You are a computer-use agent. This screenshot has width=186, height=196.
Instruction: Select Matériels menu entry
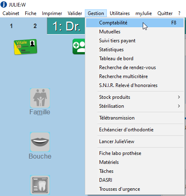coord(135,162)
